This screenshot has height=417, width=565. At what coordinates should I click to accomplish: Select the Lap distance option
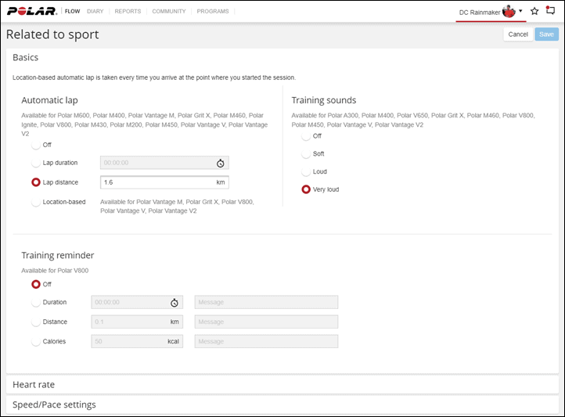(36, 182)
